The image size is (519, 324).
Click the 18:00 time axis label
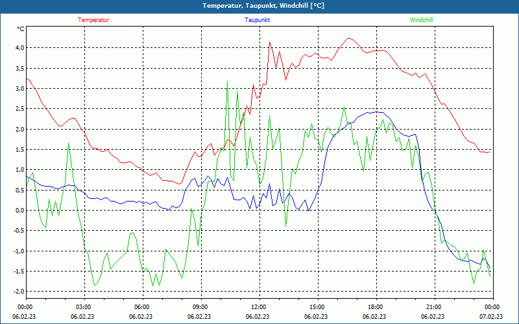click(375, 307)
